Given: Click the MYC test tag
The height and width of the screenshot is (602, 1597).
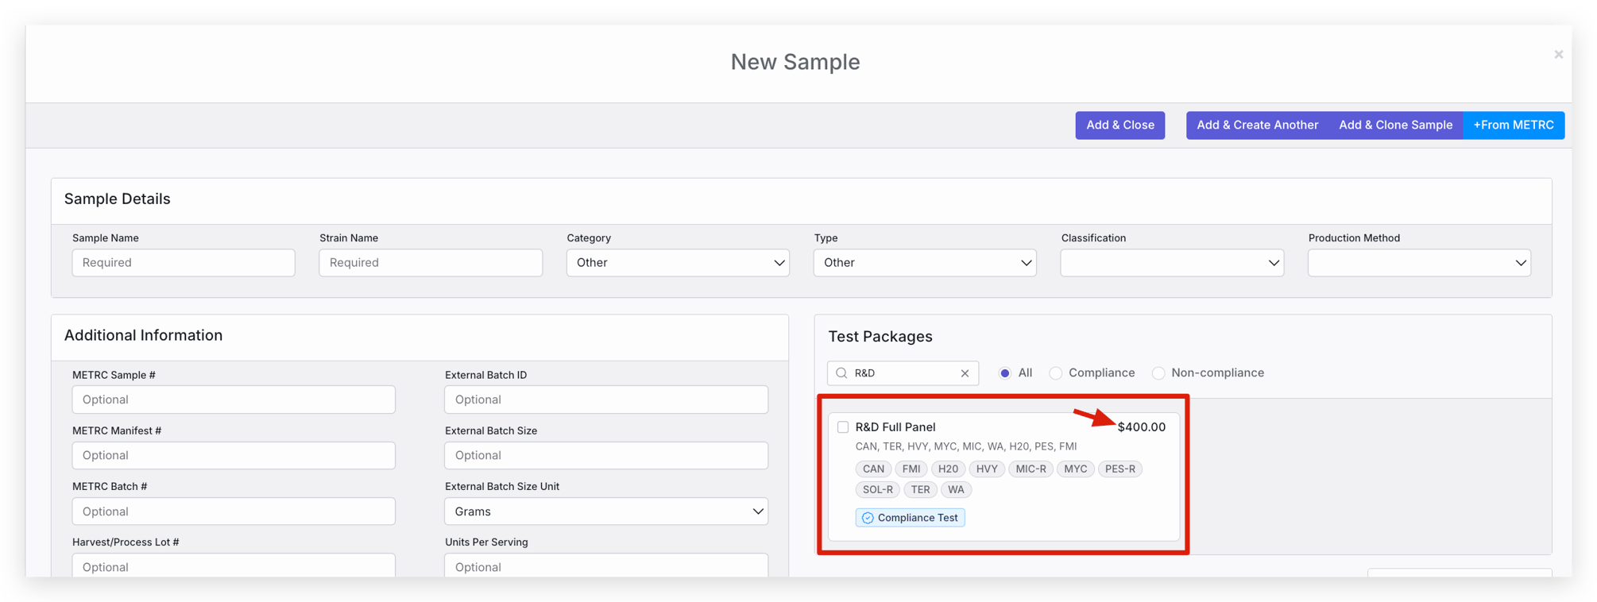Looking at the screenshot, I should (1075, 469).
